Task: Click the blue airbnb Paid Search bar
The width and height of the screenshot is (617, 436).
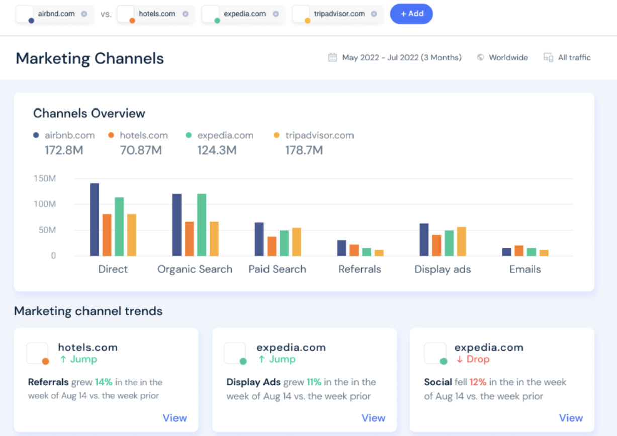Action: 259,239
